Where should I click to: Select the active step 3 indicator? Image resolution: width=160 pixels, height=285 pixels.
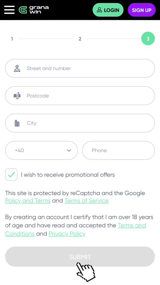pyautogui.click(x=148, y=38)
